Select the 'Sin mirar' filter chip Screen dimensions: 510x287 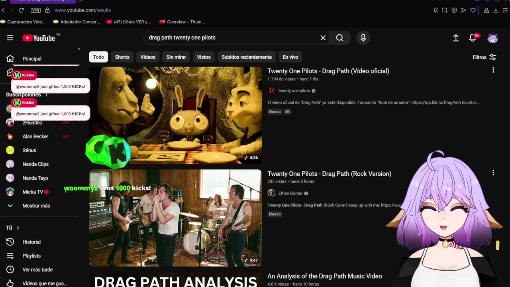pyautogui.click(x=176, y=57)
